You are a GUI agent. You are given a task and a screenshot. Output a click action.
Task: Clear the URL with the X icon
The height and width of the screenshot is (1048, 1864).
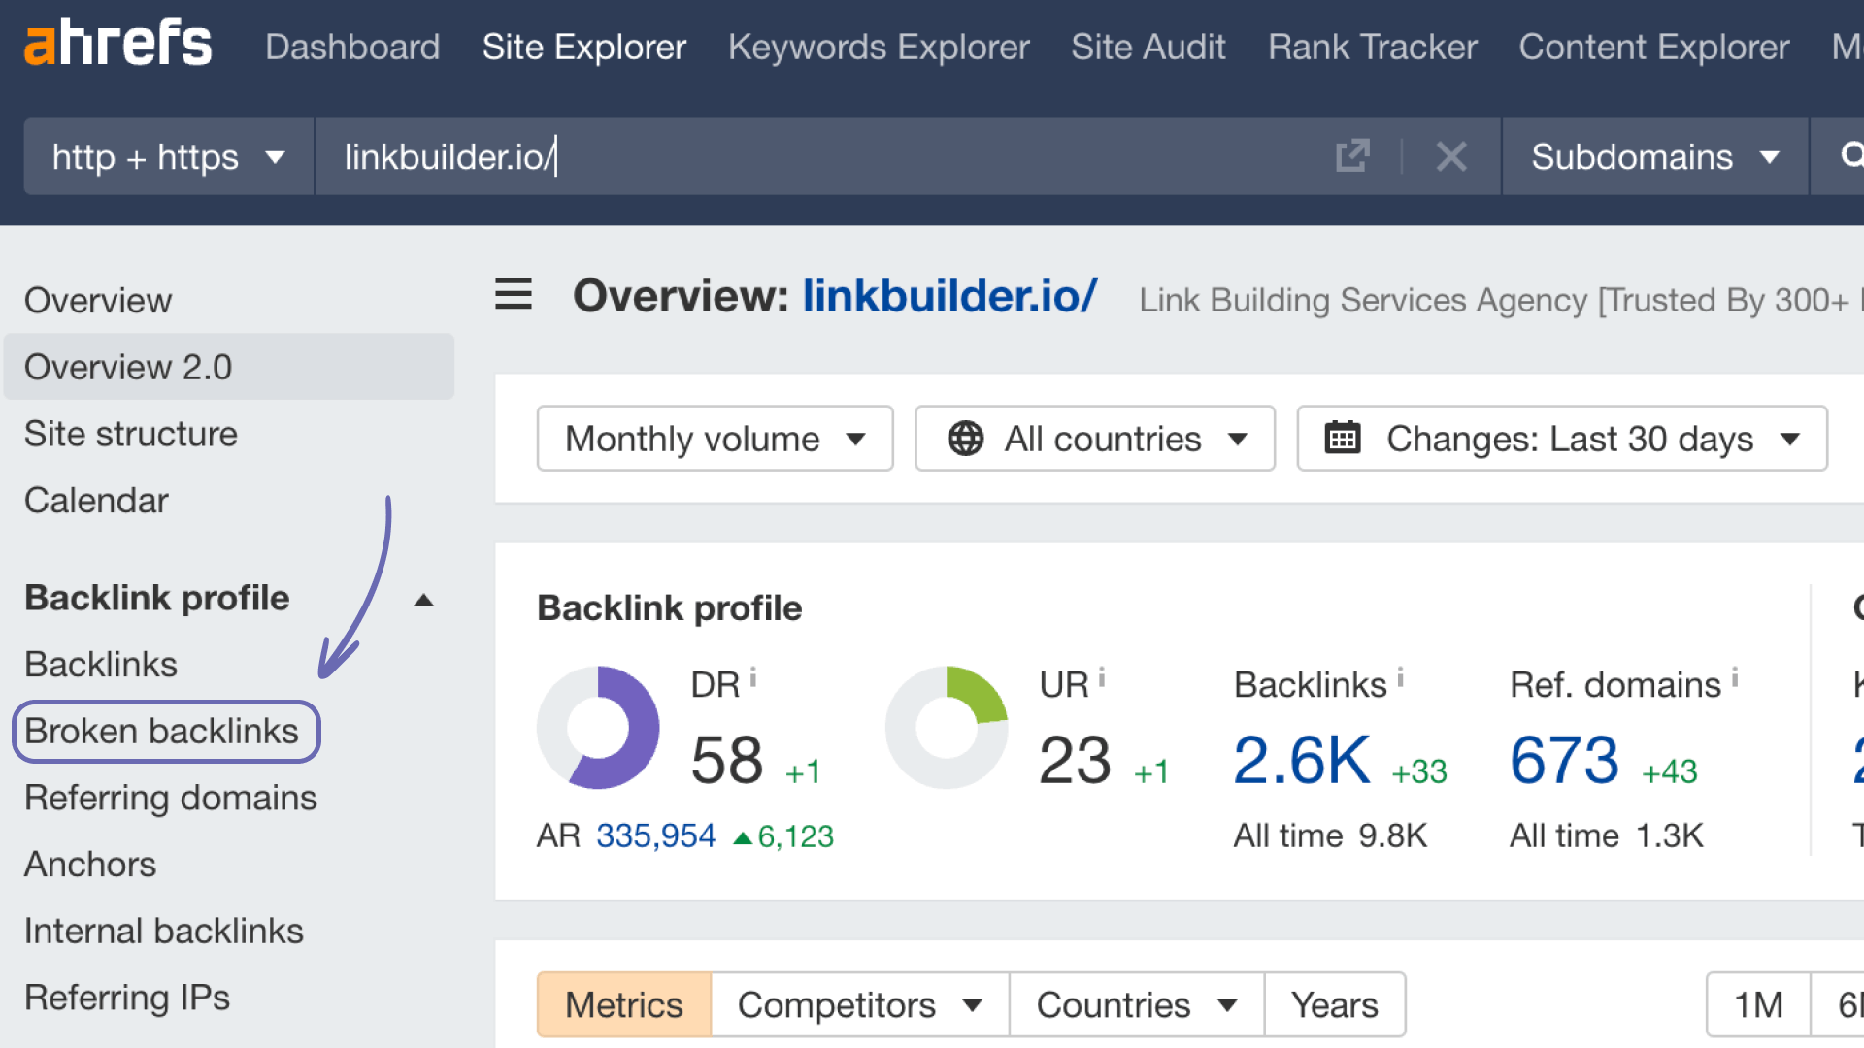pyautogui.click(x=1451, y=156)
